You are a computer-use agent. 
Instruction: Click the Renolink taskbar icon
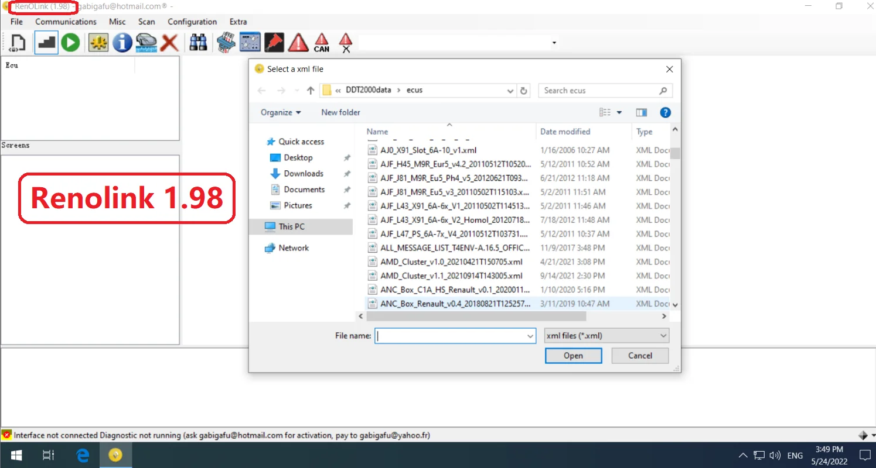[115, 455]
